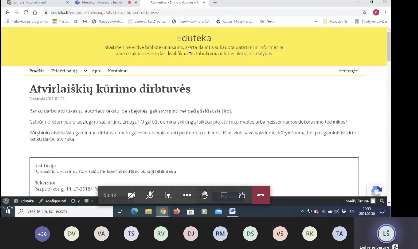Open Eduteka dashboard in admin bar
The width and height of the screenshot is (418, 249).
(x=24, y=201)
